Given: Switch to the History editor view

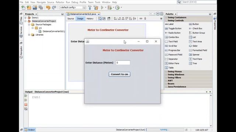Looking at the screenshot, I should pyautogui.click(x=90, y=19).
